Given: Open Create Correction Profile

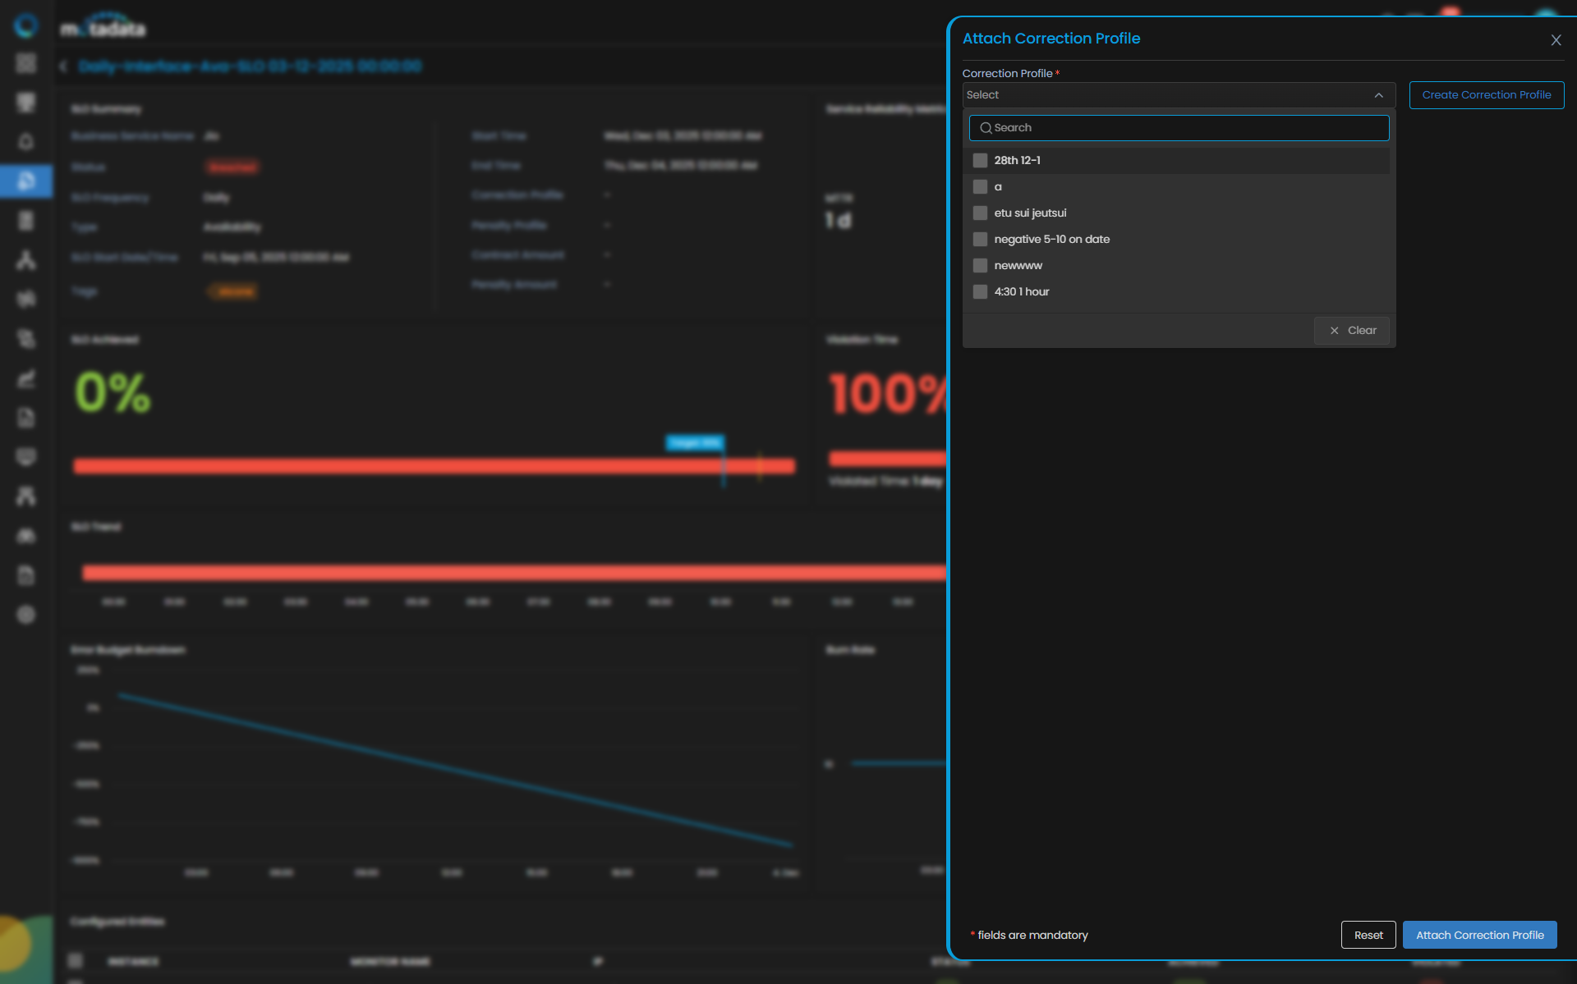Looking at the screenshot, I should point(1487,95).
